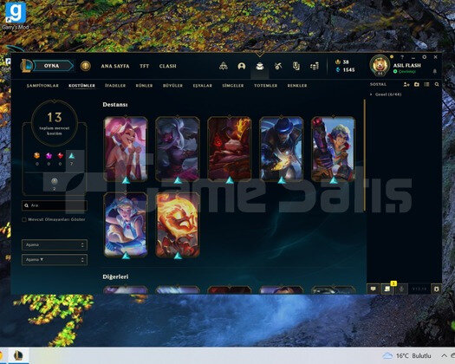Click the list view icon in Sosyal
455x364 pixels.
426,84
